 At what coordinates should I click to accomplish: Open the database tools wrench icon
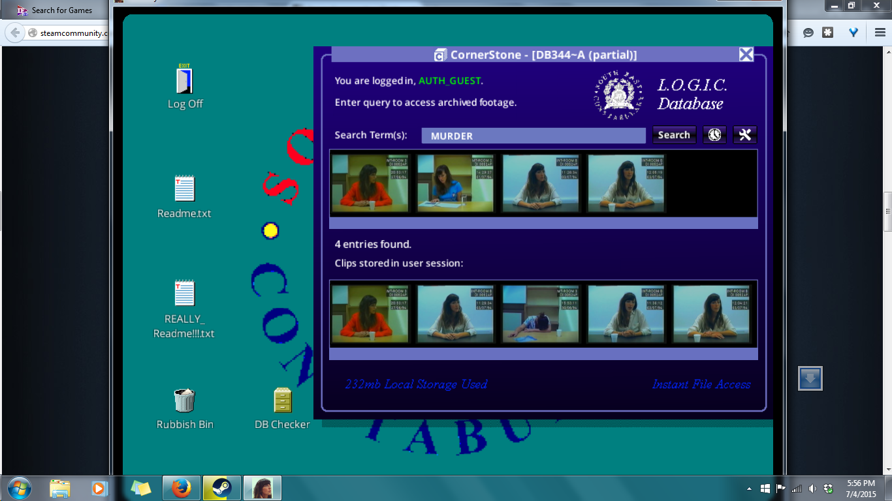pyautogui.click(x=744, y=135)
